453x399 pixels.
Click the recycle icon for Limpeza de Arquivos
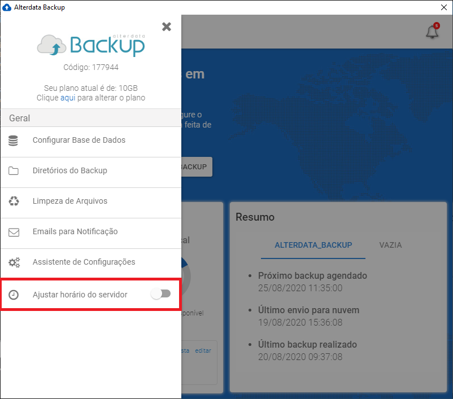pyautogui.click(x=14, y=201)
